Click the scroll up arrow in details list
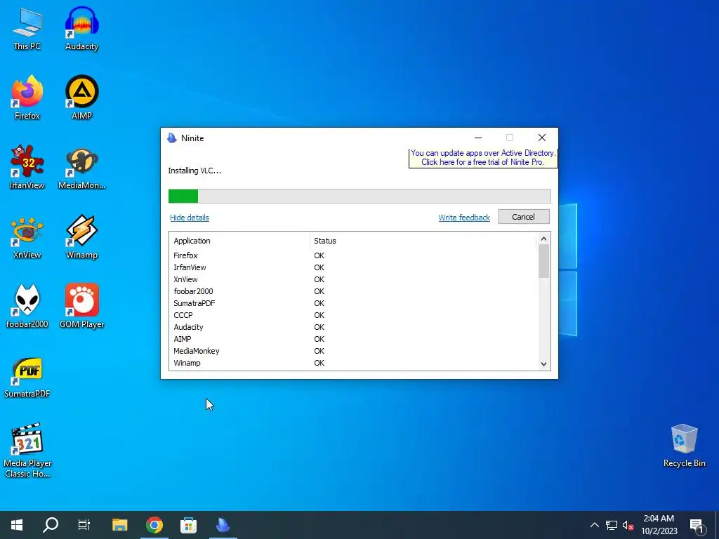Viewport: 719px width, 539px height. coord(543,239)
